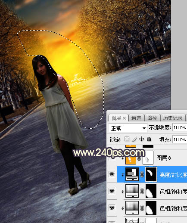This screenshot has height=223, width=187.
Task: Select the 亮度/对比度 layer name
Action: point(173,174)
